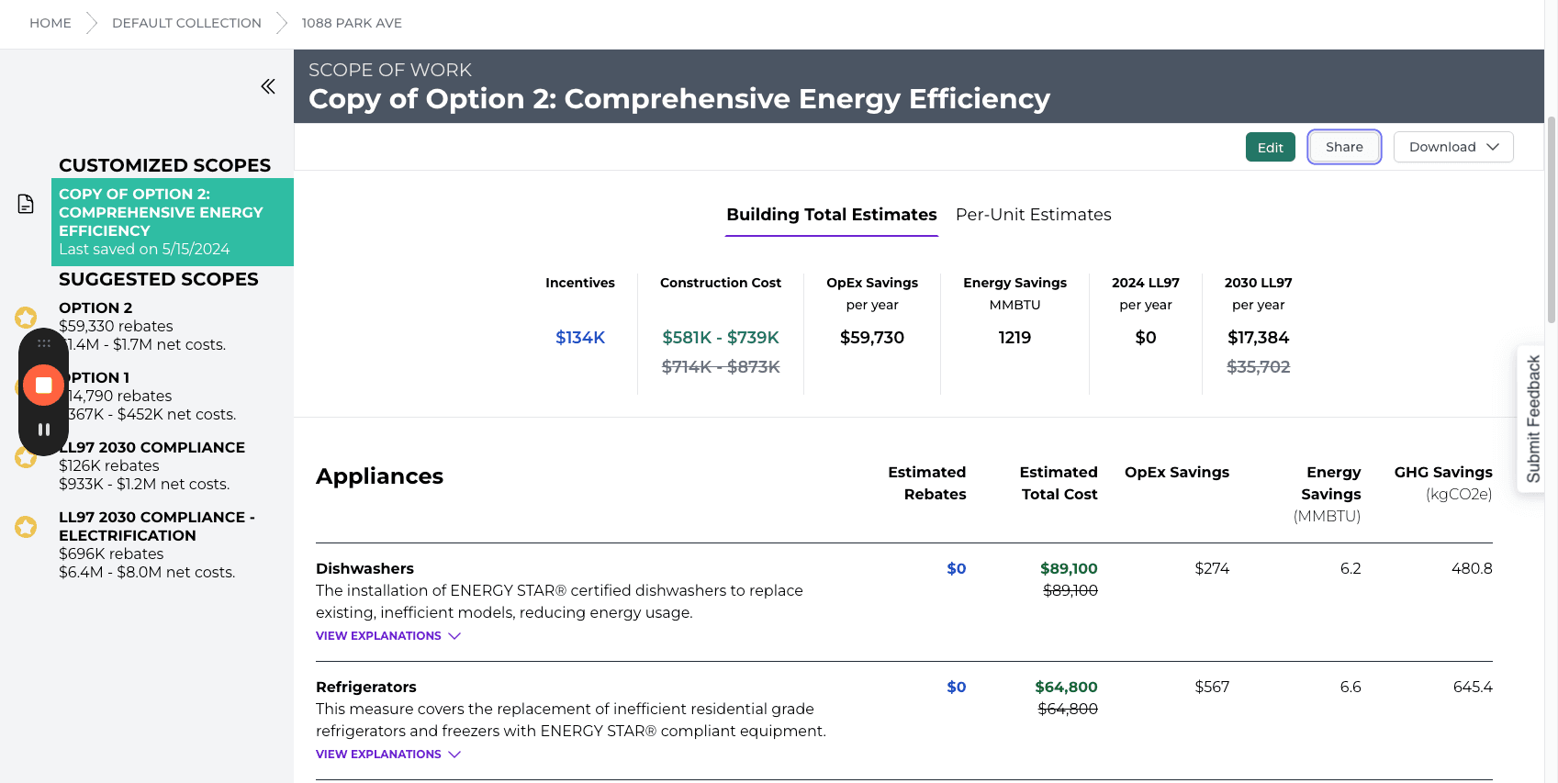Viewport: 1558px width, 783px height.
Task: Click the document icon beside customized scope
Action: click(26, 204)
